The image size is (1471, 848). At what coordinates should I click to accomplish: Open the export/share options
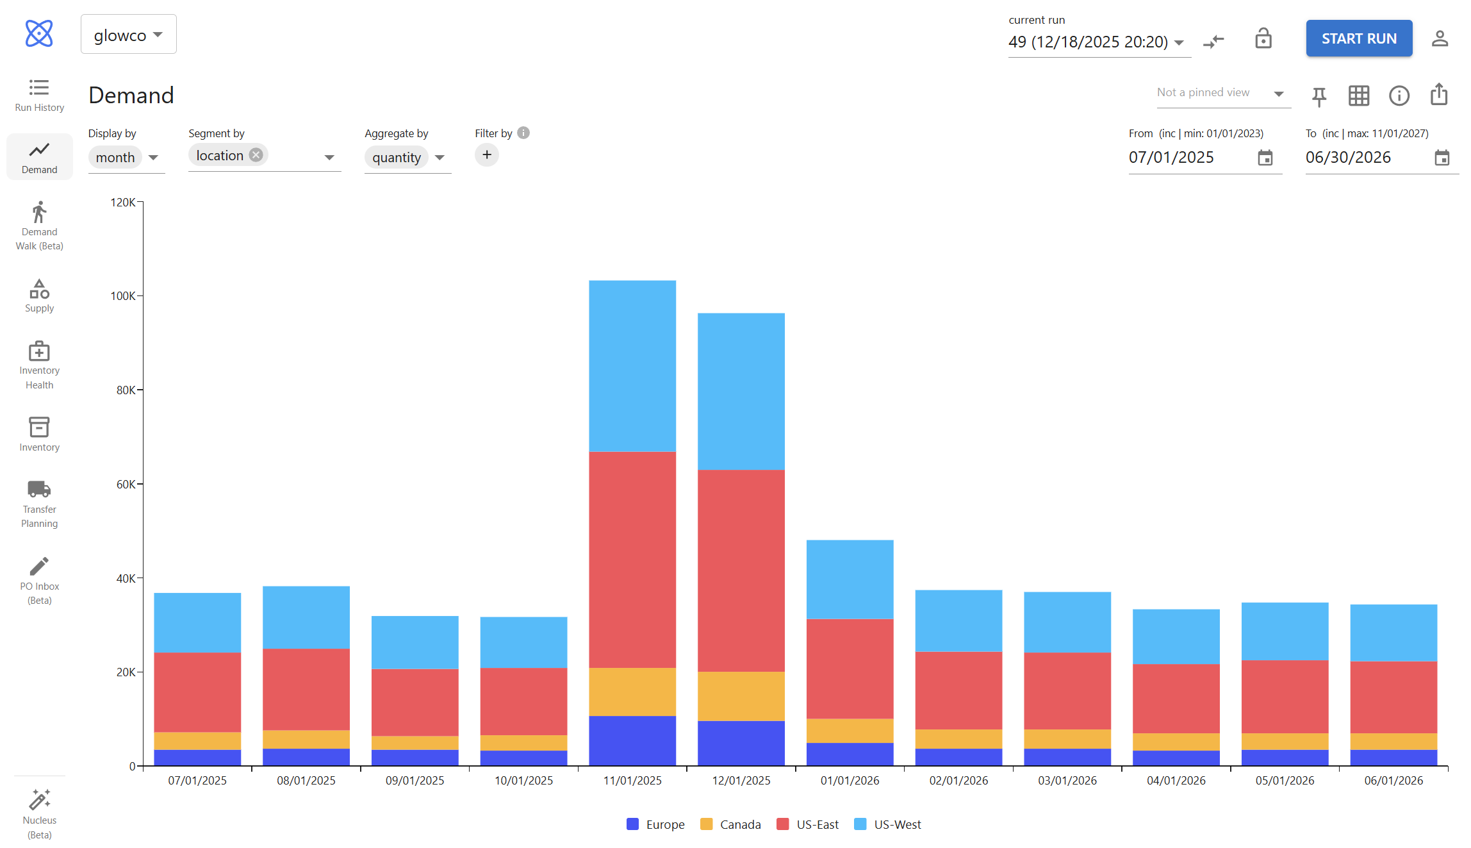1438,94
